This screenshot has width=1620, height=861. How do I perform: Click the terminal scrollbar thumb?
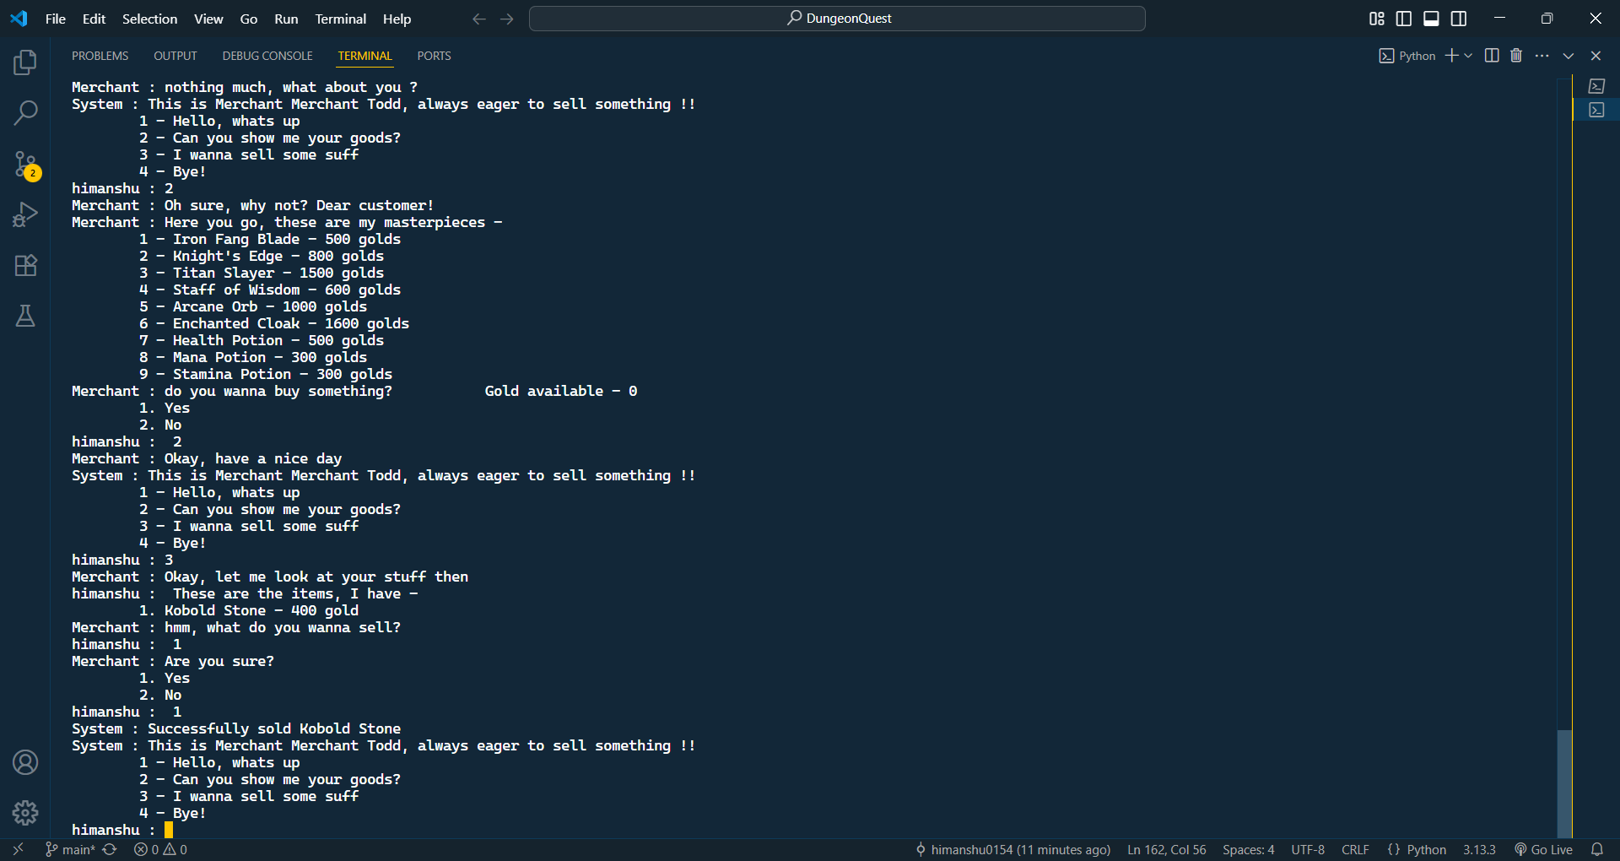(x=1565, y=782)
